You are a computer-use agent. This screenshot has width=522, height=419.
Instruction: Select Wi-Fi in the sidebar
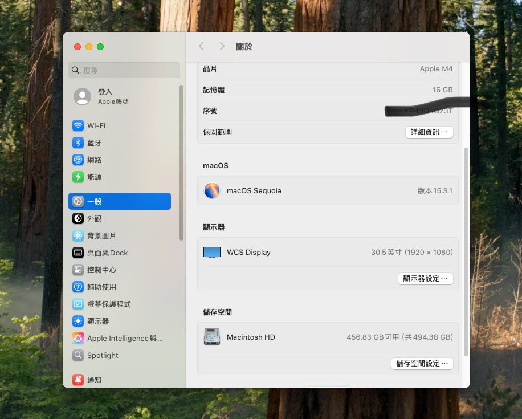coord(120,125)
